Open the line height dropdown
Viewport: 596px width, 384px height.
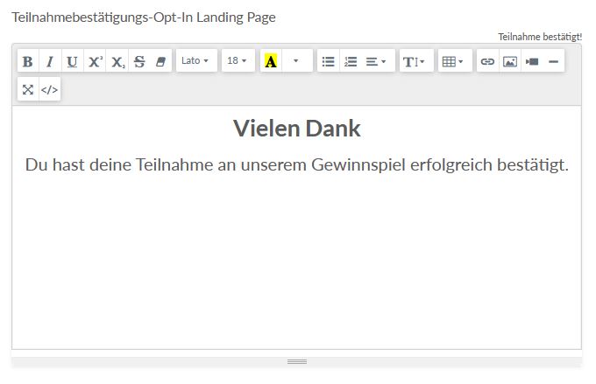[416, 61]
